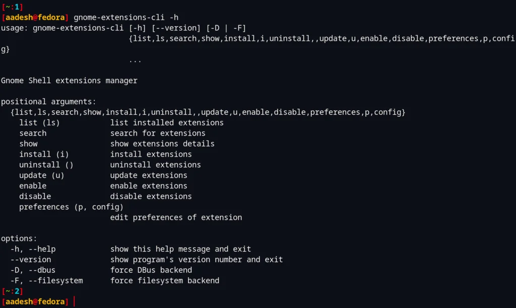Click the "-h, --help" option entry
The width and height of the screenshot is (516, 308).
coord(33,249)
